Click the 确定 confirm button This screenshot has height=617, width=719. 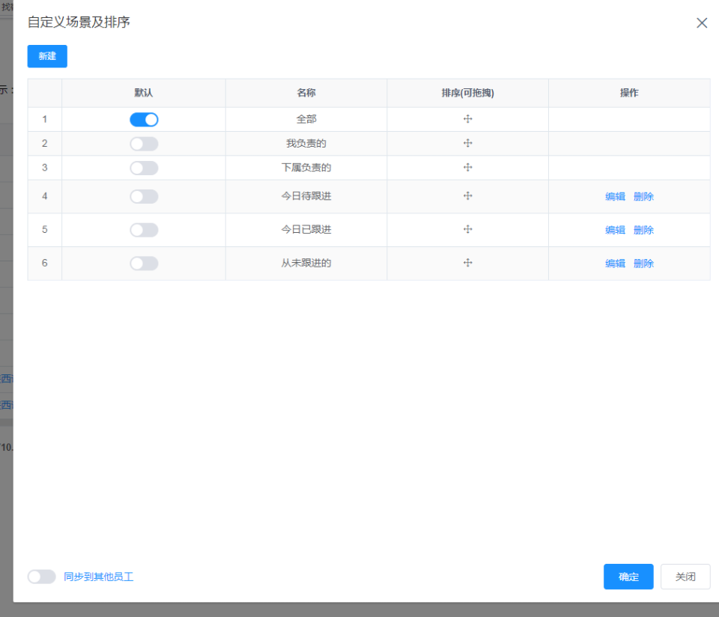(628, 577)
